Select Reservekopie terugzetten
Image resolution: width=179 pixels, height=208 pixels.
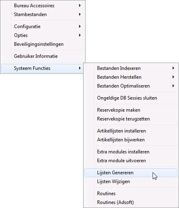click(131, 119)
